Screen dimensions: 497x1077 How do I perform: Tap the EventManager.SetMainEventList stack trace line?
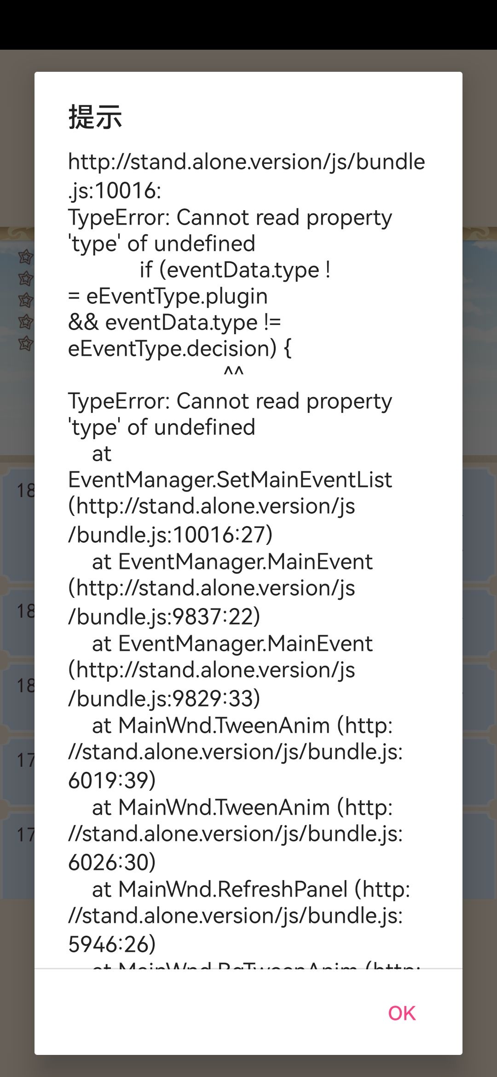pos(230,480)
